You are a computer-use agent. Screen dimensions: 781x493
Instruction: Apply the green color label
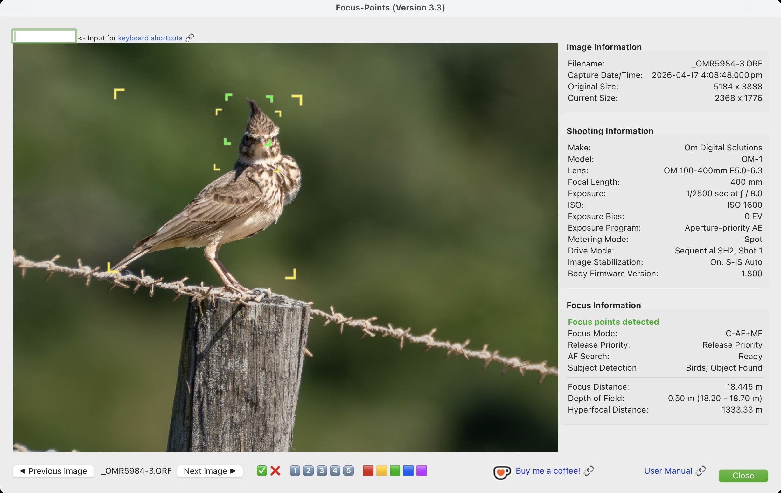[x=395, y=471]
